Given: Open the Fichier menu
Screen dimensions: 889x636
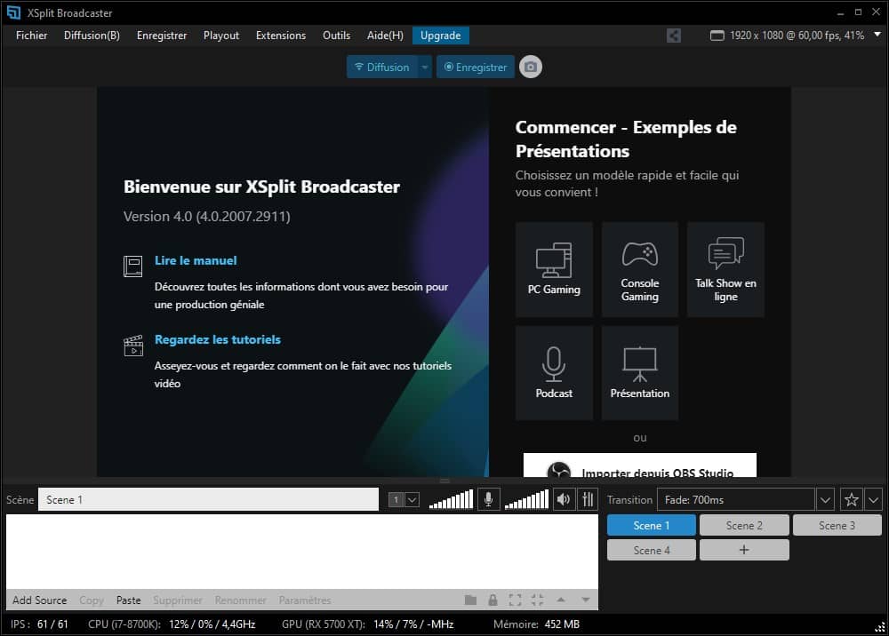Looking at the screenshot, I should point(32,36).
